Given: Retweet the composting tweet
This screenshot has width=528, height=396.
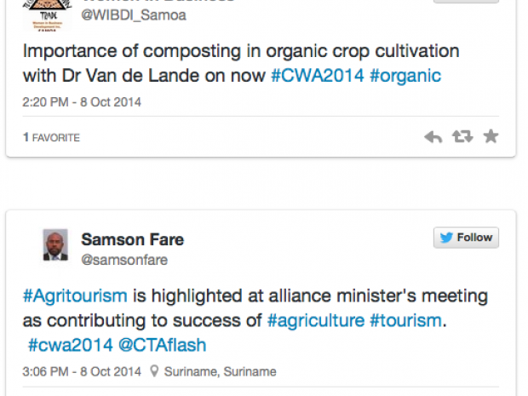Looking at the screenshot, I should 462,136.
